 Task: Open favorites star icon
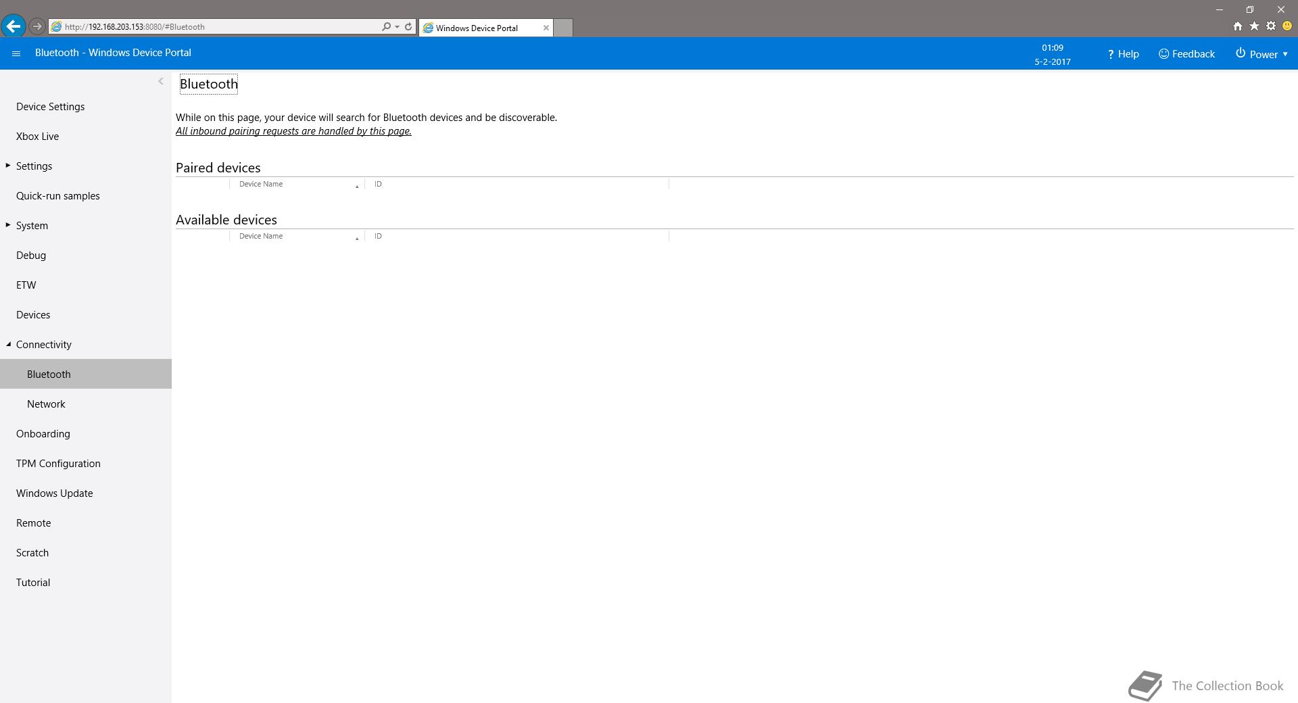pos(1254,26)
